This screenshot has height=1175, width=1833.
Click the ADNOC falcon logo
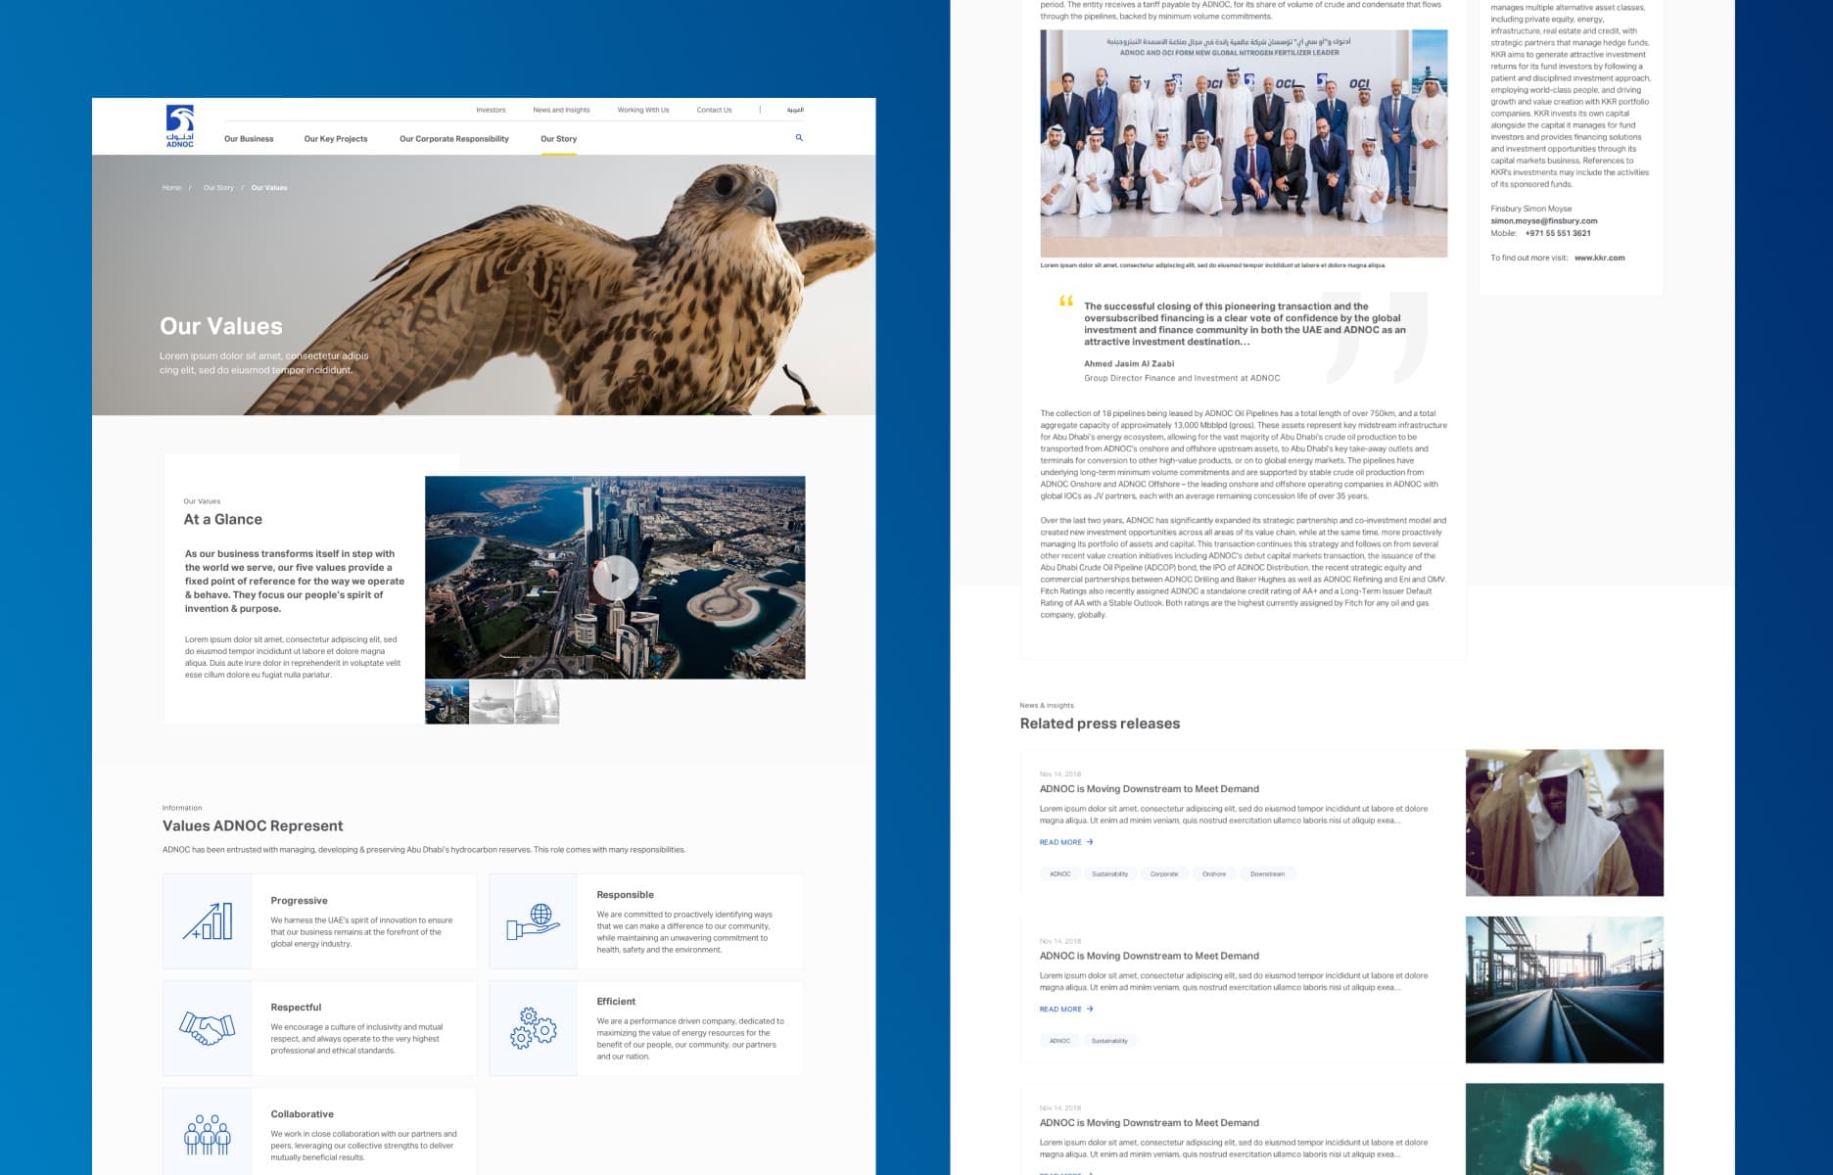(180, 125)
